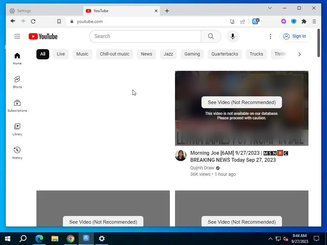Open Settings gear in taskbar
Screen dimensions: 327x245
pos(102,239)
